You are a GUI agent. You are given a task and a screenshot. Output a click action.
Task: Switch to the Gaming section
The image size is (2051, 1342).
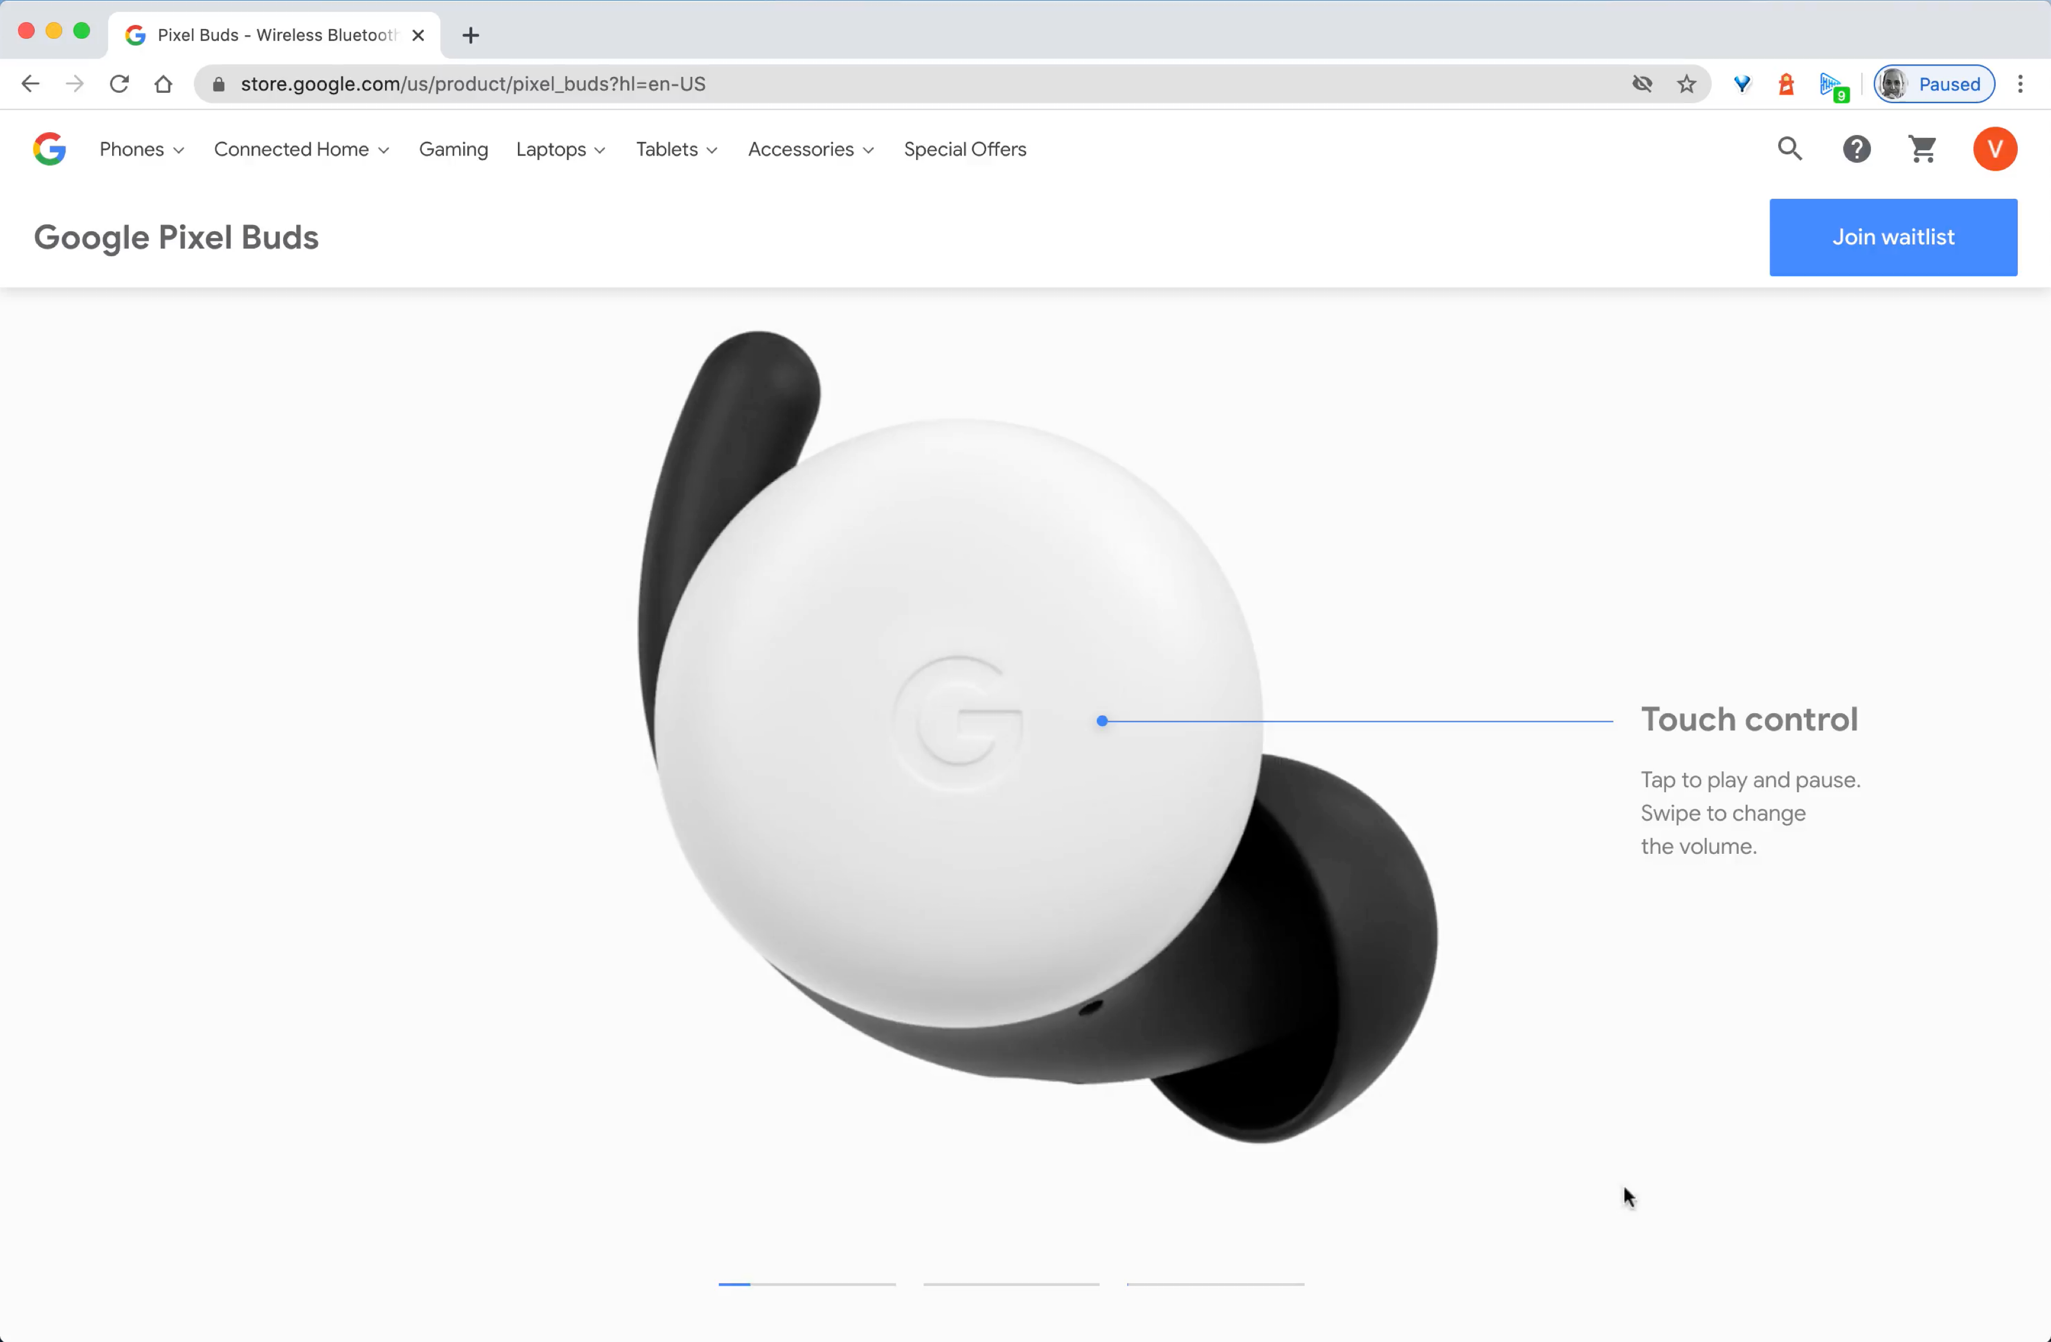453,149
